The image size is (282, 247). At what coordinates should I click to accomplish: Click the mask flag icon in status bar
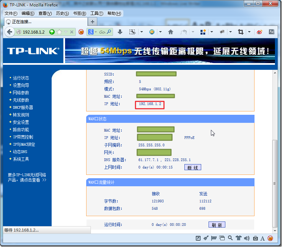pos(214,238)
